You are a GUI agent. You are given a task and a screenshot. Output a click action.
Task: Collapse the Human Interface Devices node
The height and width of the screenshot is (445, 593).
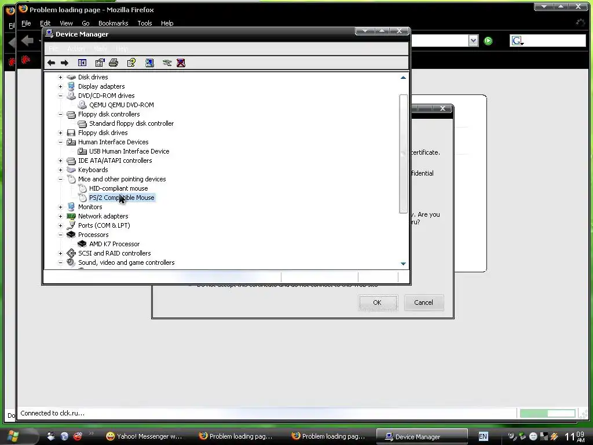click(x=60, y=142)
